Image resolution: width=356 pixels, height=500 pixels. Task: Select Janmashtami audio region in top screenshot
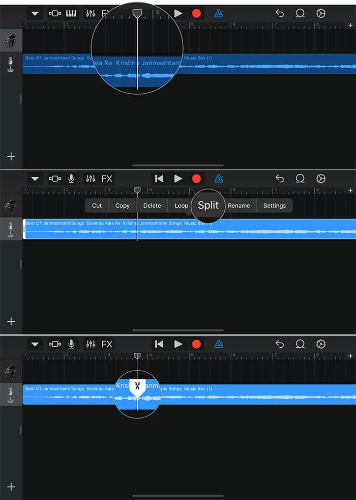click(x=189, y=64)
